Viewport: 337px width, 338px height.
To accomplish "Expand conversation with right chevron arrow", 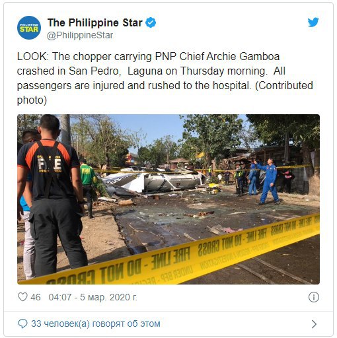I will click(x=315, y=324).
